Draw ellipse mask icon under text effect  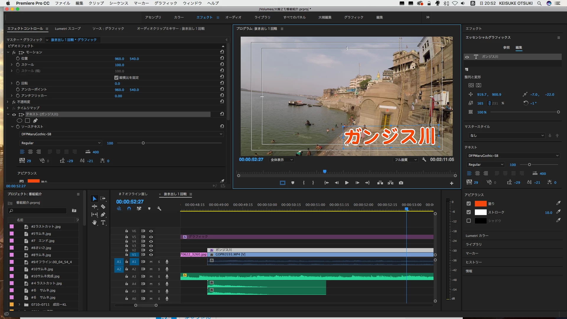point(19,121)
